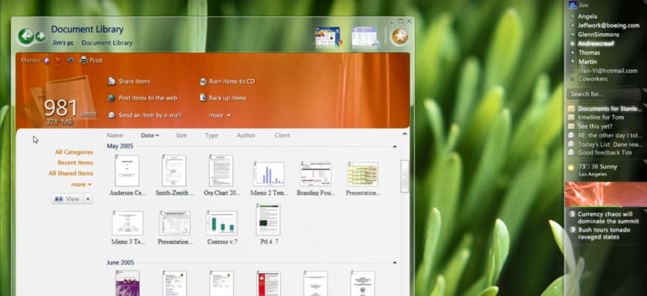Viewport: 647px width, 296px height.
Task: Click the web page preview icon in title area
Action: click(x=328, y=37)
